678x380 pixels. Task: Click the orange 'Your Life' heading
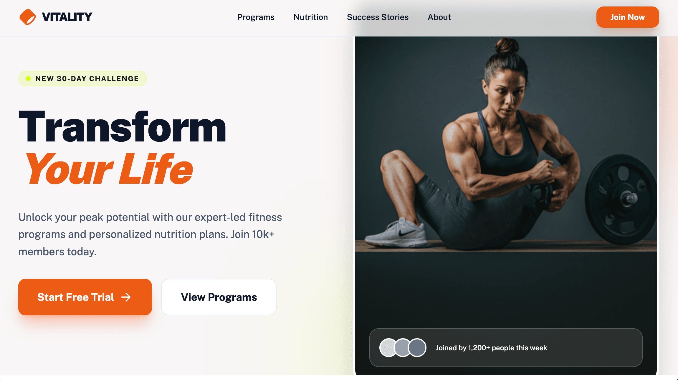click(x=110, y=169)
